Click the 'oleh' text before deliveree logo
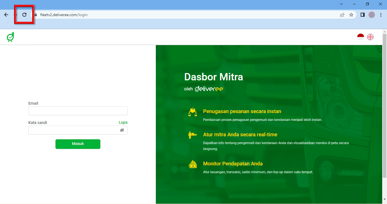The image size is (387, 204). coord(188,89)
